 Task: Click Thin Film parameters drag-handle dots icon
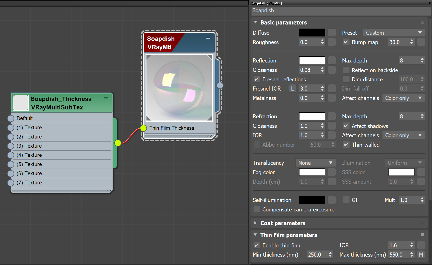tap(422, 235)
